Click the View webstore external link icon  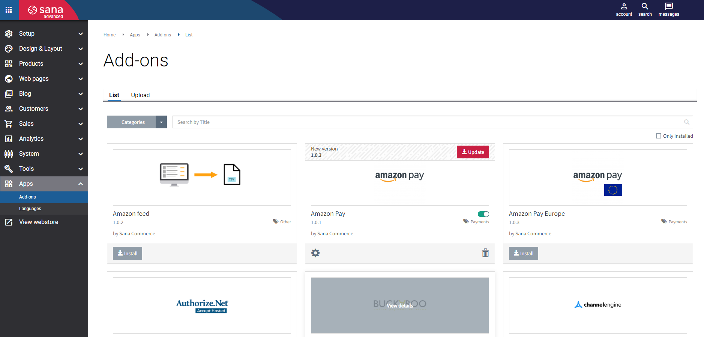pyautogui.click(x=9, y=222)
